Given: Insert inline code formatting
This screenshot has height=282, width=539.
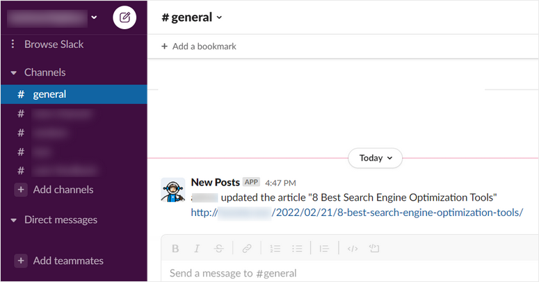Looking at the screenshot, I should [353, 248].
